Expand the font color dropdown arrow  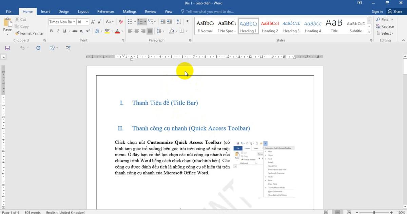(x=121, y=31)
